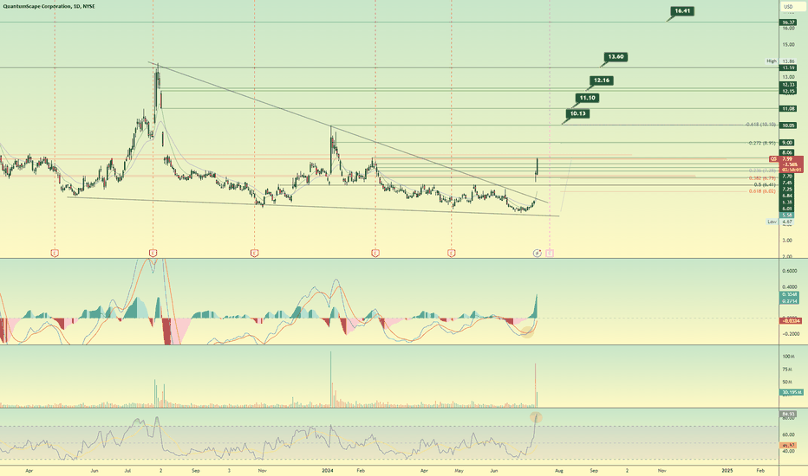Open the earnings marker in February 2024
Screen dimensions: 808x476
[x=375, y=253]
